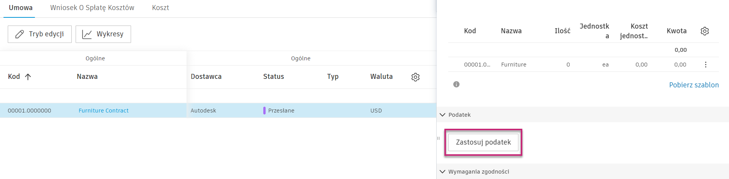This screenshot has height=179, width=729.
Task: Click the Kod column sort arrow
Action: click(28, 77)
